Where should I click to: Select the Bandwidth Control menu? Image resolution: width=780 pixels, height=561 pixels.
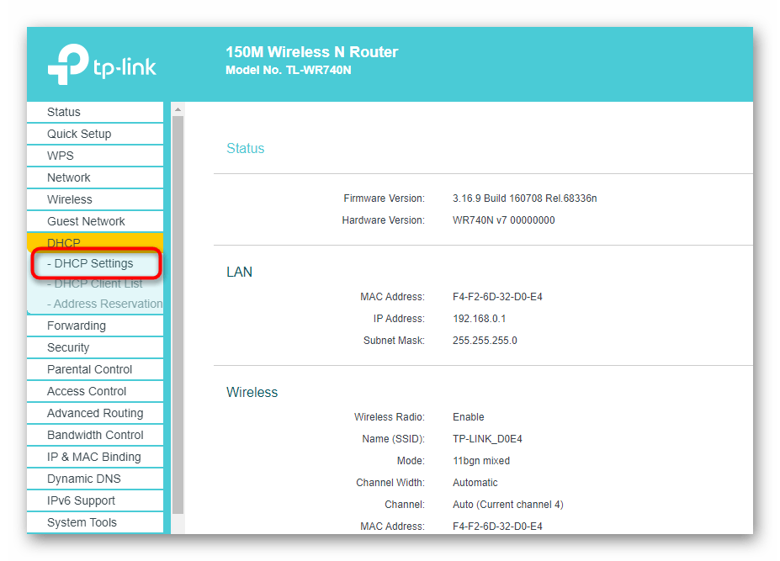pyautogui.click(x=95, y=435)
